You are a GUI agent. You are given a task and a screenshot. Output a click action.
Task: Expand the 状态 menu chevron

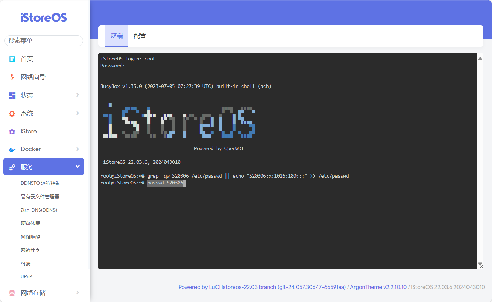point(78,95)
